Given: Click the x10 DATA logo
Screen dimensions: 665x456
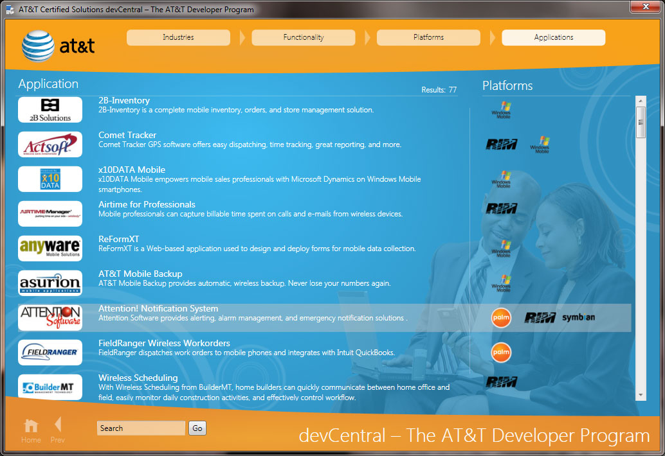Looking at the screenshot, I should point(50,179).
